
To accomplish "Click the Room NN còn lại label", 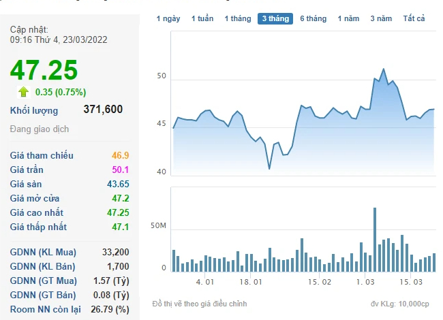I will [x=42, y=310].
